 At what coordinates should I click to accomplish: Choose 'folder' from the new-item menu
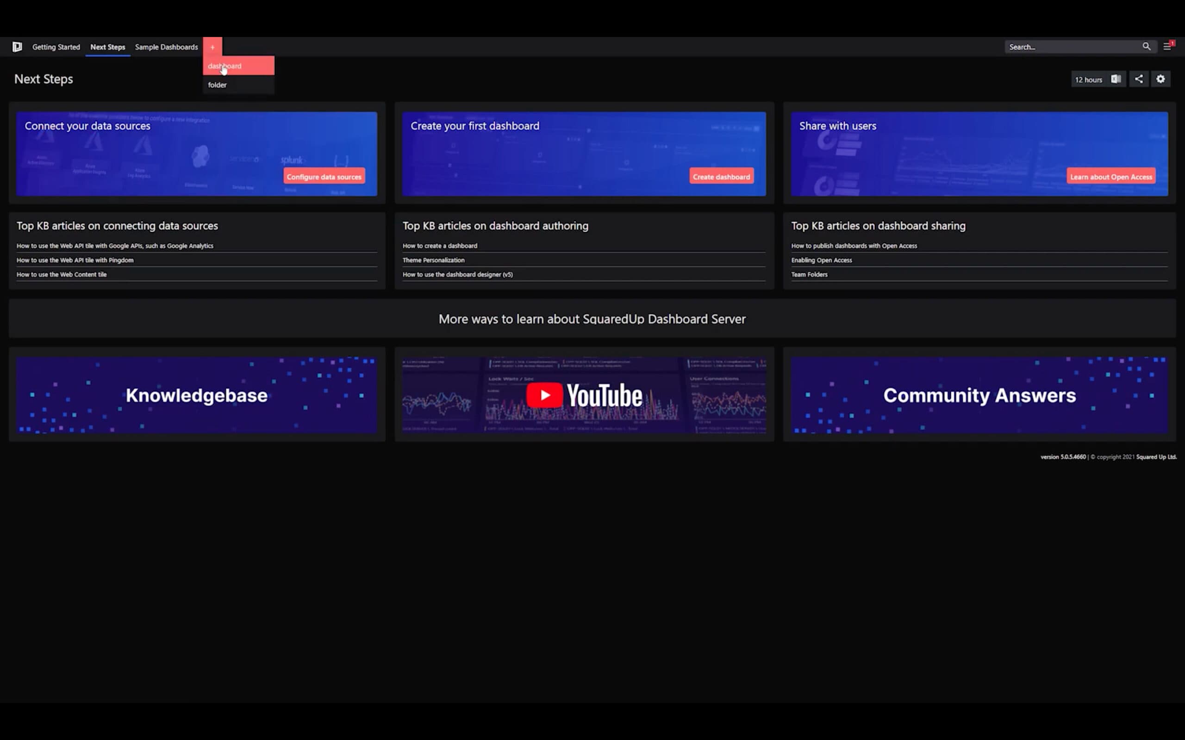pos(238,85)
